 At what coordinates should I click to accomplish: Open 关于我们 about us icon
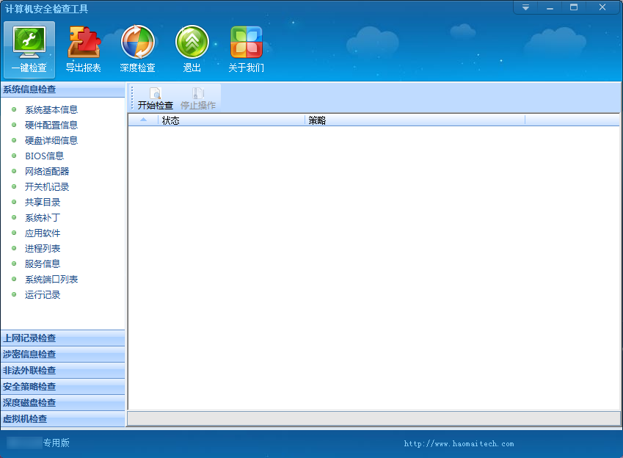247,49
